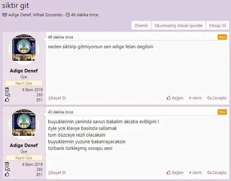
Task: Reply to the second message via Cevapla
Action: click(217, 173)
